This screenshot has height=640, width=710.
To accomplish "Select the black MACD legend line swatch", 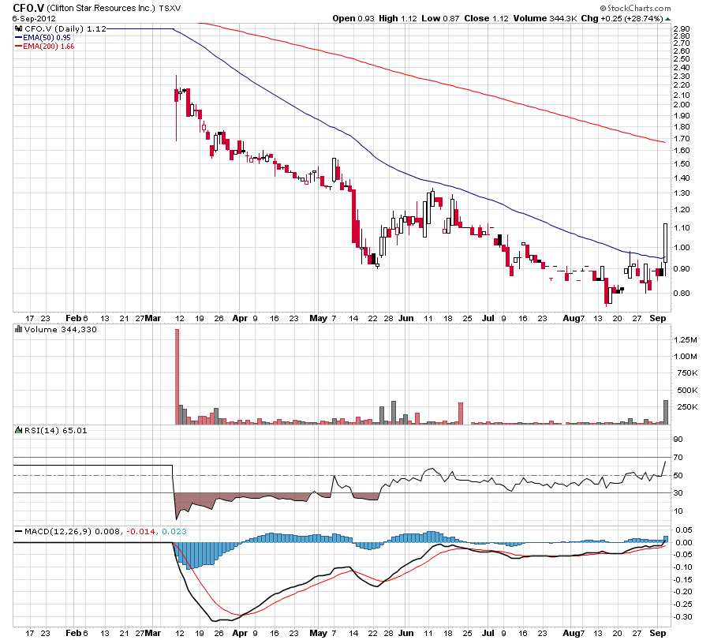I will tap(19, 531).
